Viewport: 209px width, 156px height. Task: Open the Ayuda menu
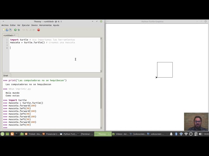pos(56,25)
